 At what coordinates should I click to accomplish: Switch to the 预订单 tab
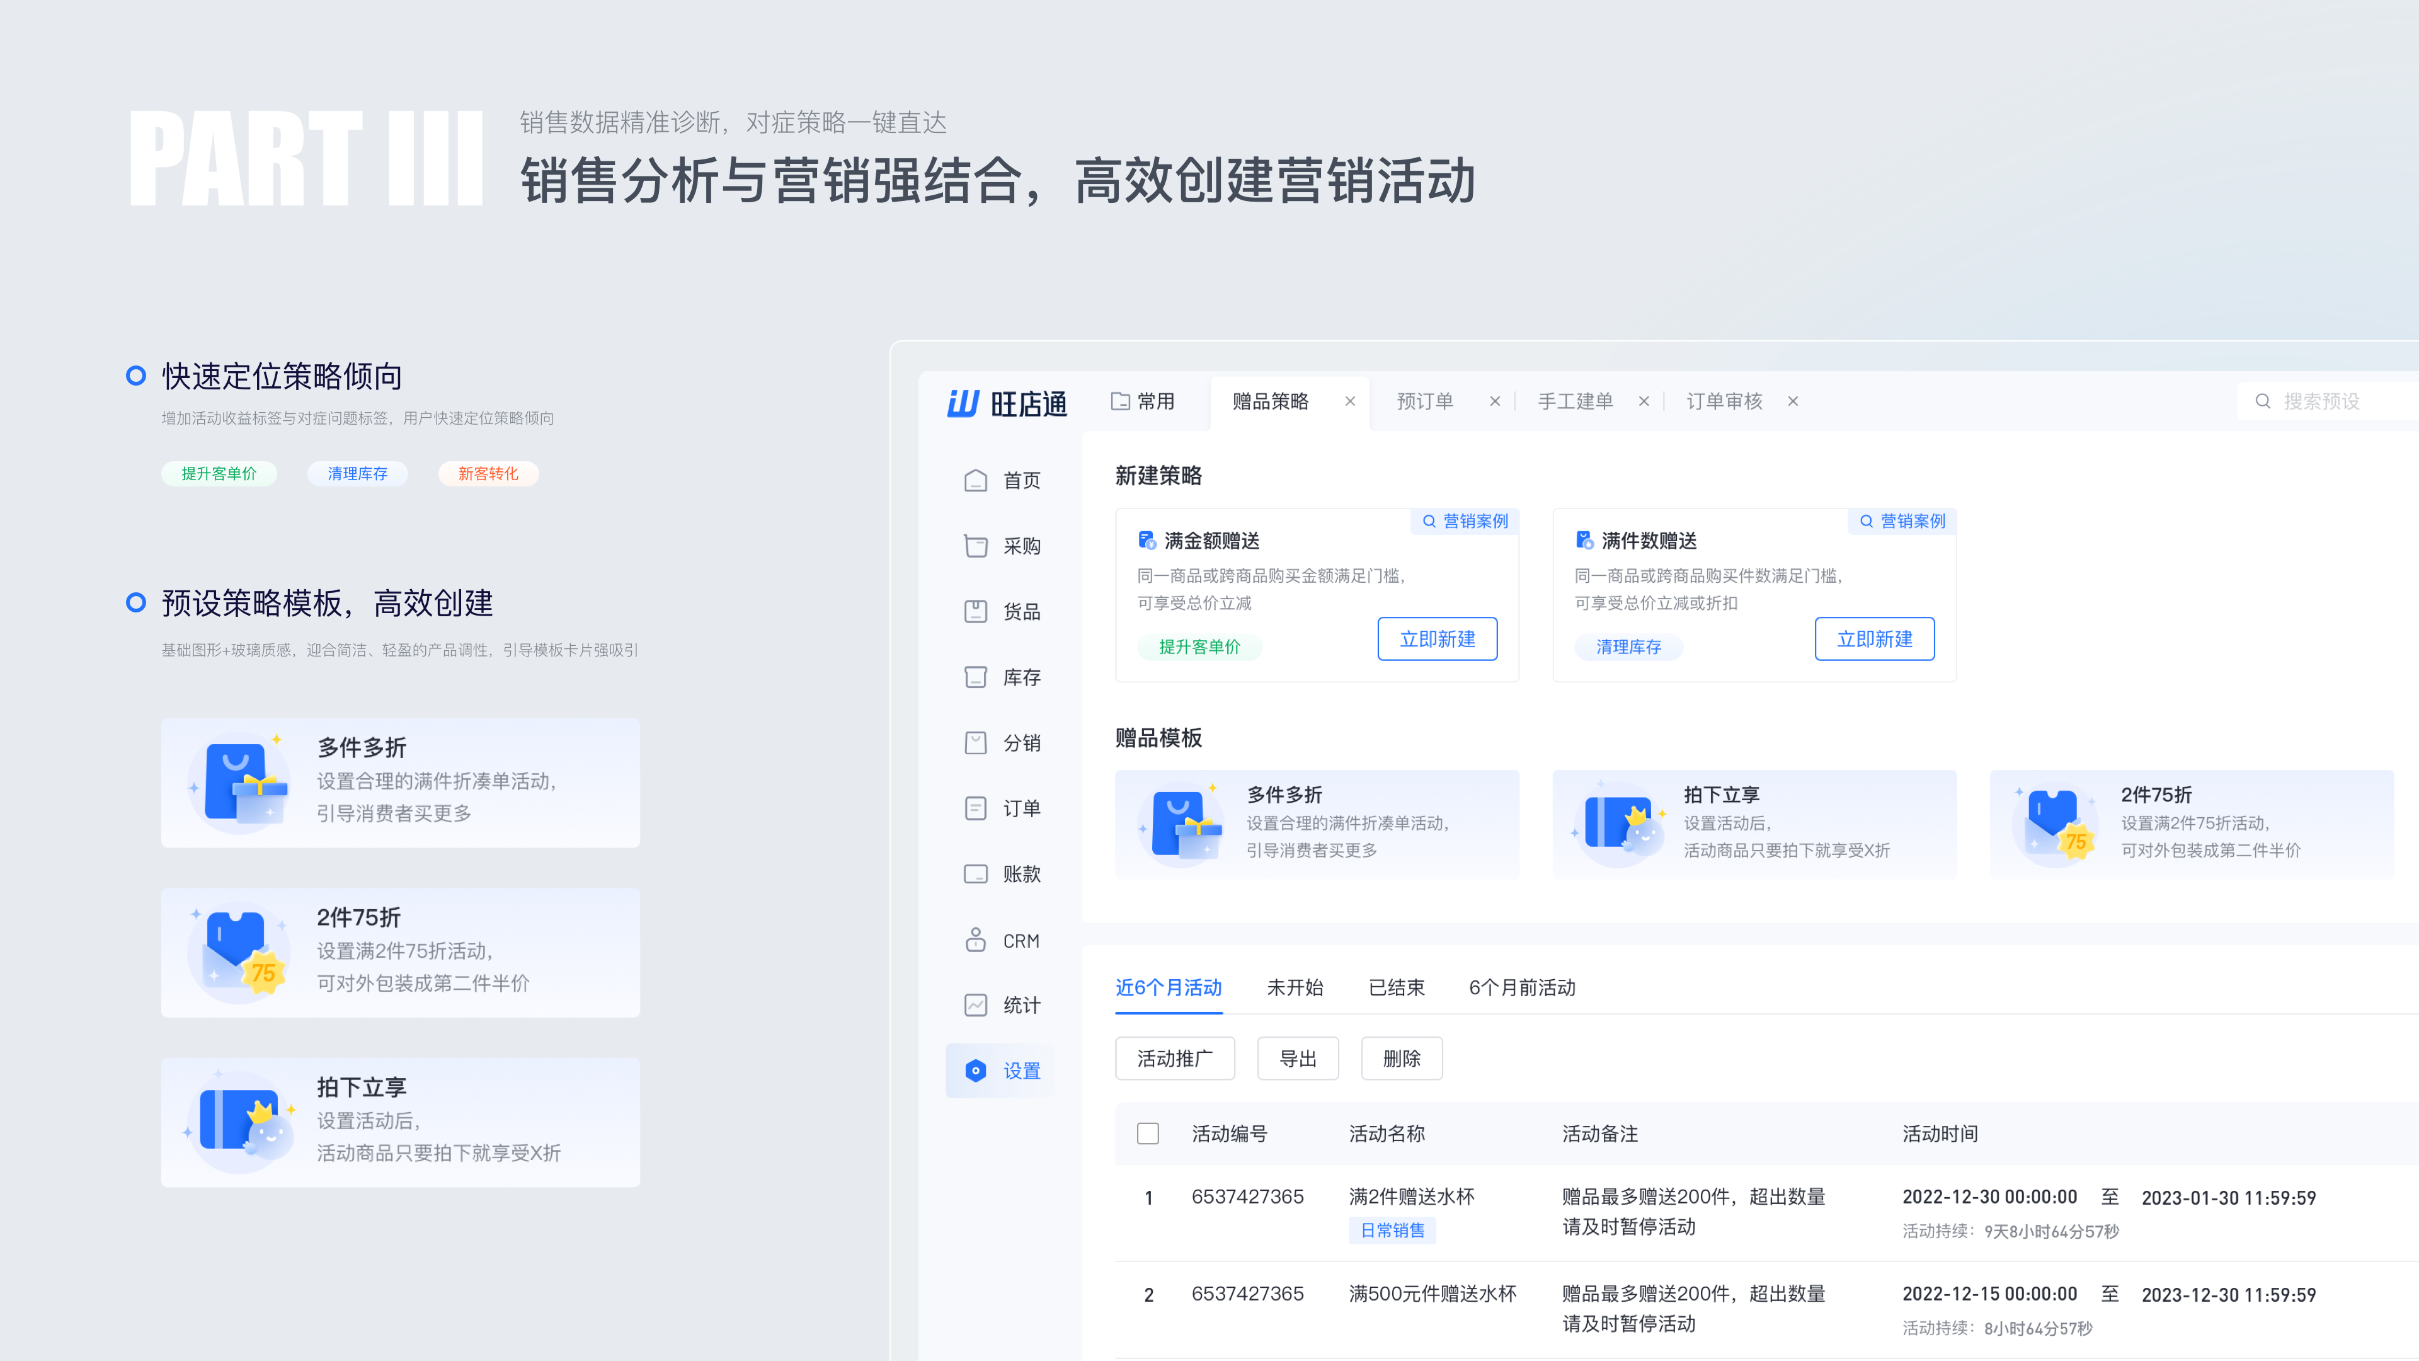[x=1424, y=402]
